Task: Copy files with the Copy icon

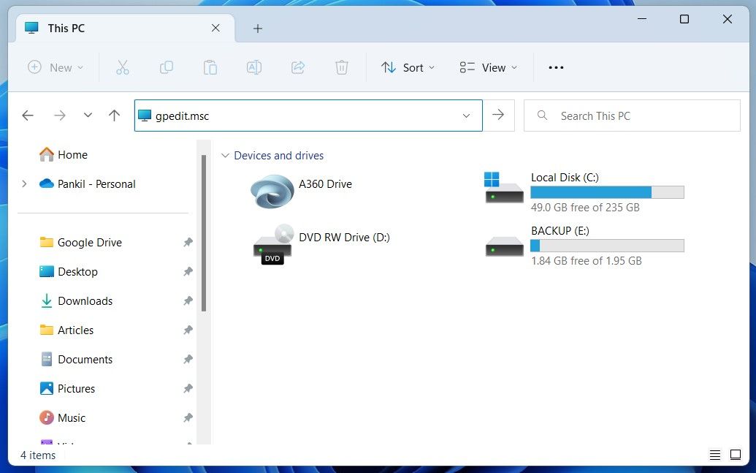Action: 166,67
